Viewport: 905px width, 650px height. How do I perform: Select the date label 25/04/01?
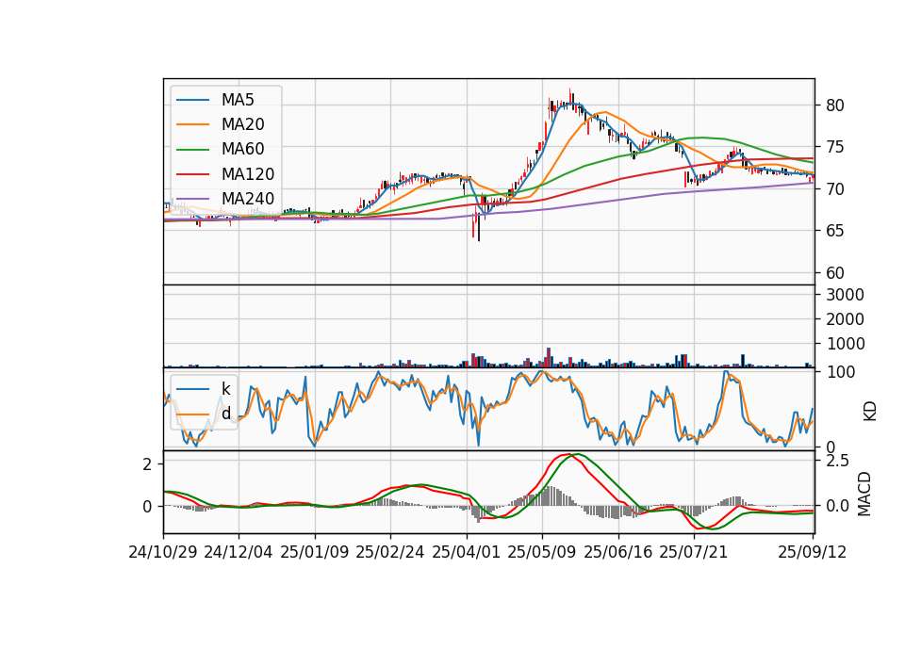point(467,552)
